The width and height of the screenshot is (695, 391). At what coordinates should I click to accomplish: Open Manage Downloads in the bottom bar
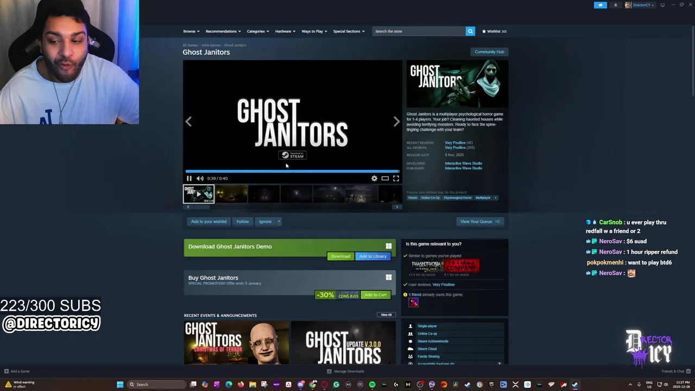(x=345, y=371)
